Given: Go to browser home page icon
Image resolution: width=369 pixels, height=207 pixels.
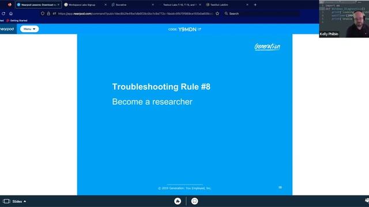Looking at the screenshot, I should [x=11, y=14].
